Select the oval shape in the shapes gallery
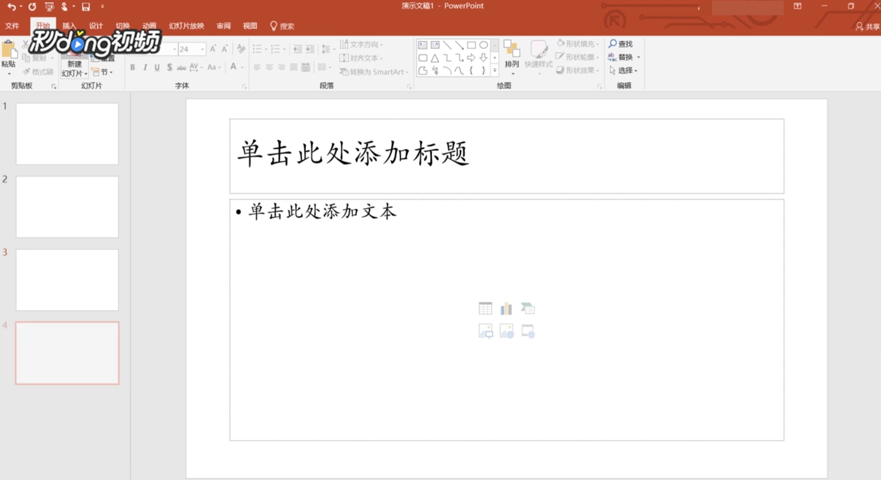This screenshot has height=480, width=881. tap(483, 44)
